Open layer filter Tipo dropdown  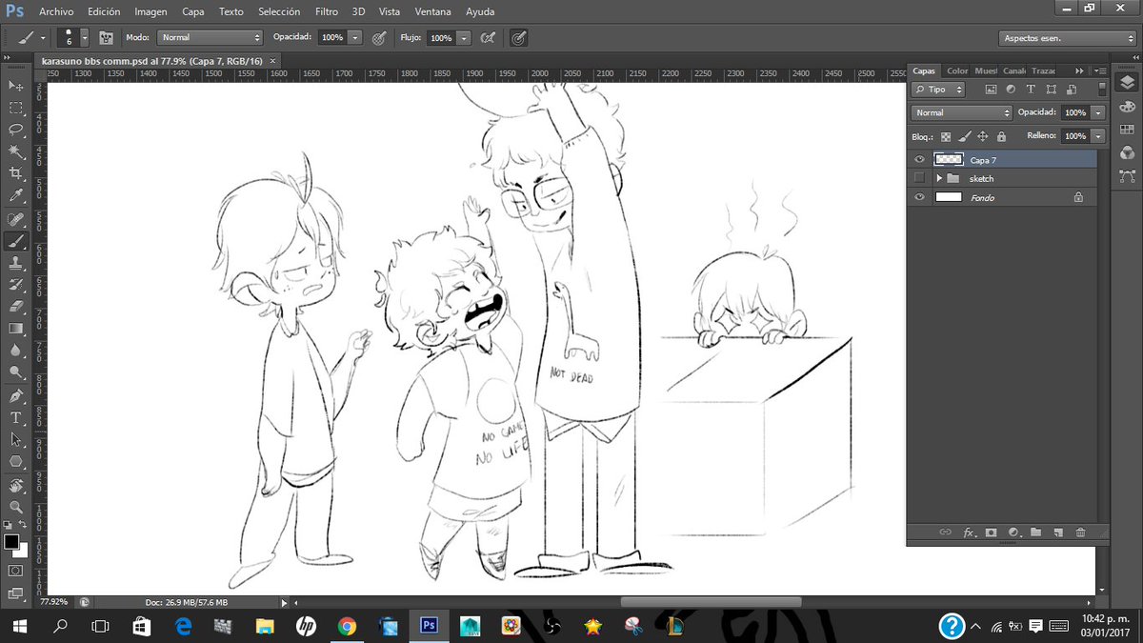(939, 89)
